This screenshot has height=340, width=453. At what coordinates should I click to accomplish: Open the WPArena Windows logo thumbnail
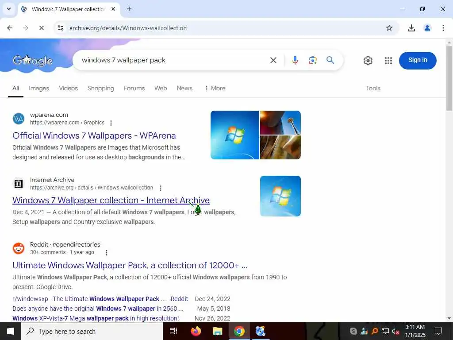click(234, 135)
